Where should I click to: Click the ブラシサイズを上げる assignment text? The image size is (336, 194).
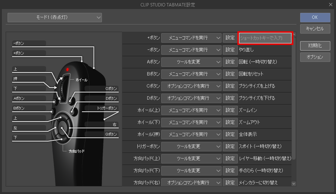257,86
